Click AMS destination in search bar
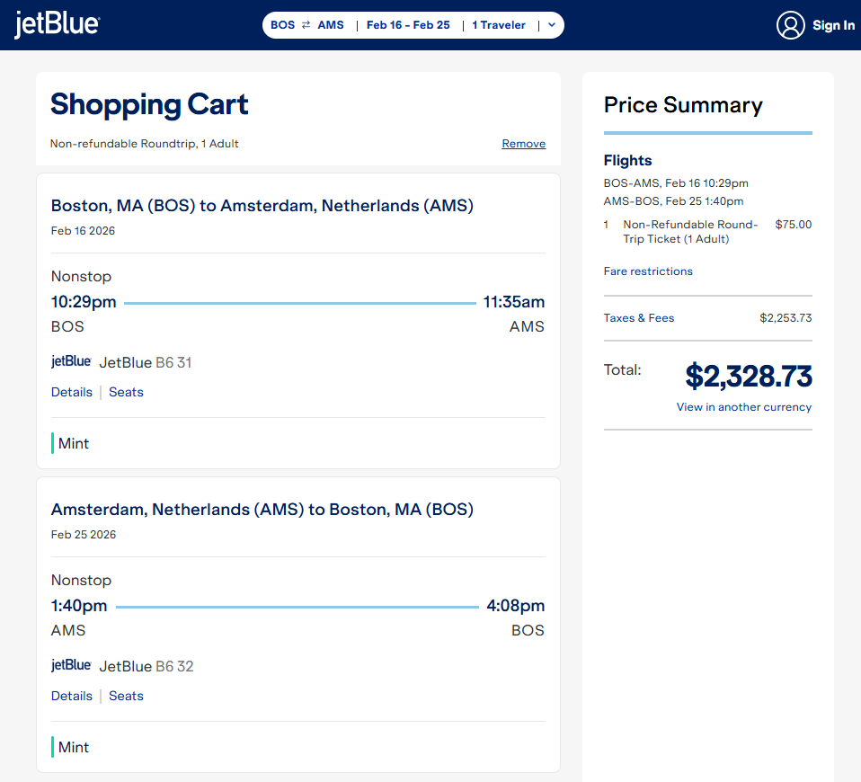861x782 pixels. pos(331,24)
